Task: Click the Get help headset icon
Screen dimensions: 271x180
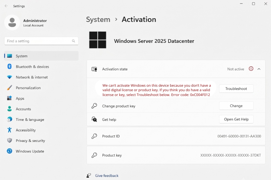Action: click(x=94, y=119)
